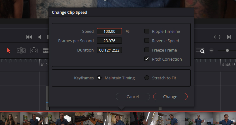Select the Maintain Timing keyframes radio
236x125 pixels.
tap(99, 78)
